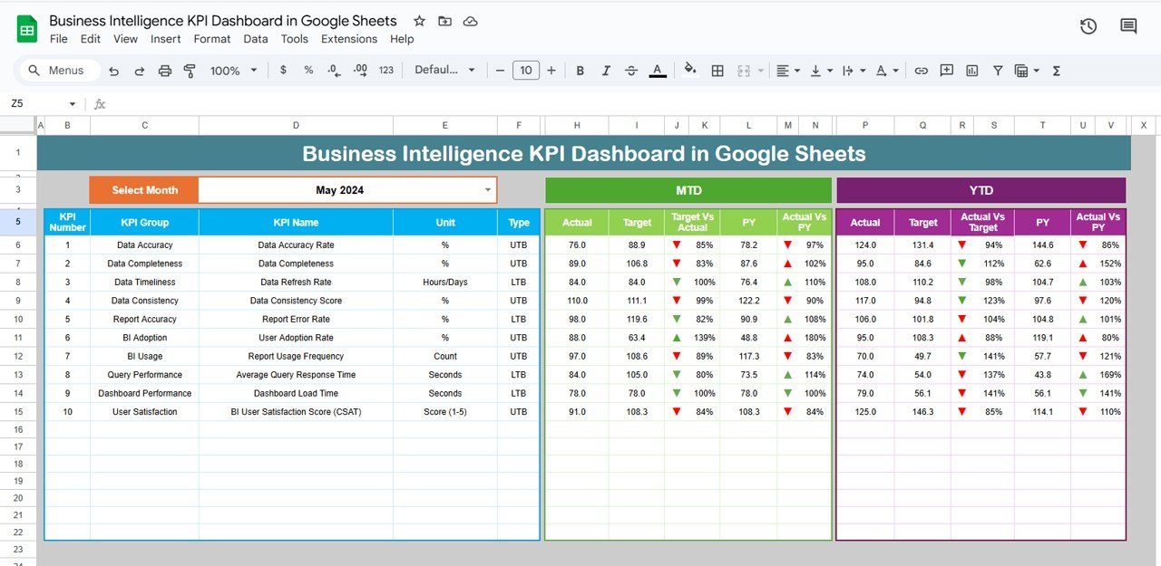Toggle italic formatting
This screenshot has width=1161, height=566.
click(x=606, y=71)
